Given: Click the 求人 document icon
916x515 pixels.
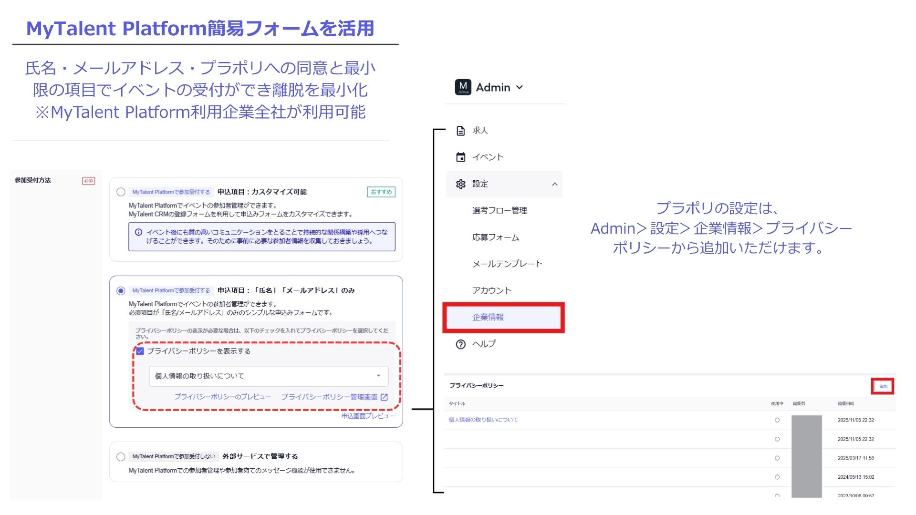Looking at the screenshot, I should tap(460, 131).
